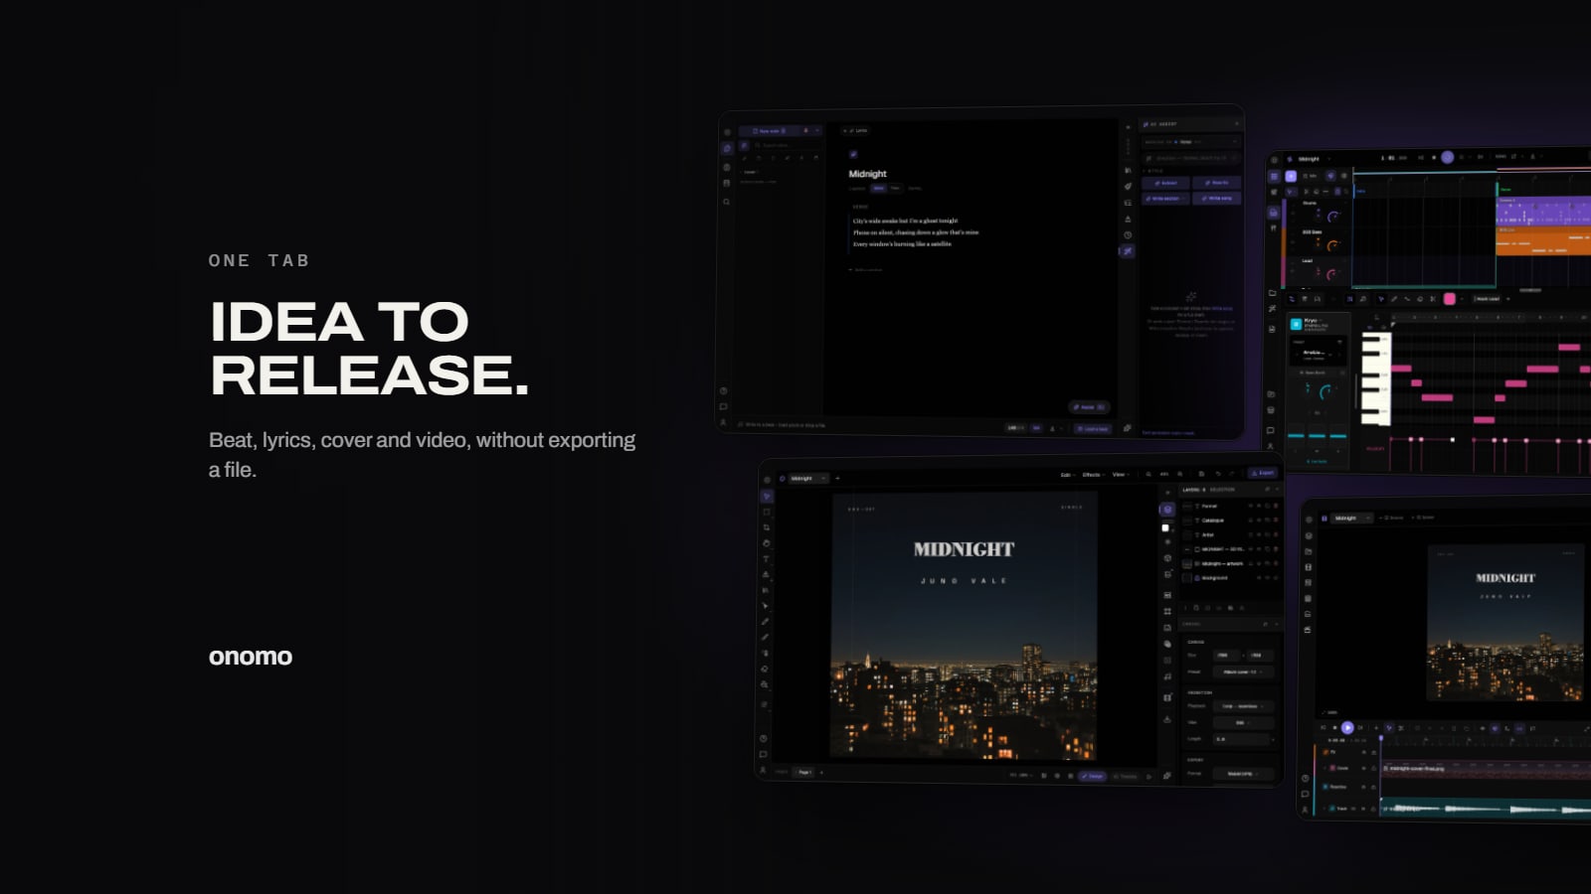Click the floating Assist button

point(1089,407)
